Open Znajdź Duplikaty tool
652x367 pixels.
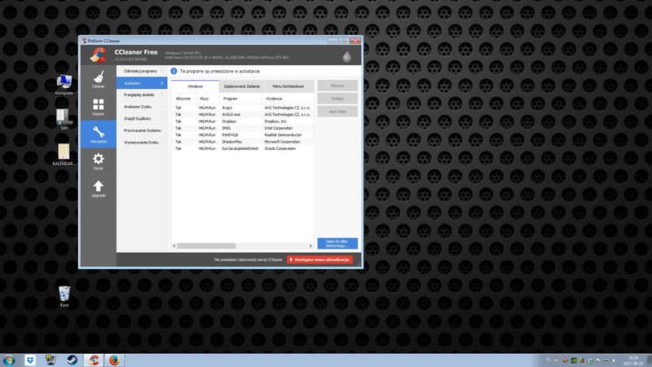(142, 118)
